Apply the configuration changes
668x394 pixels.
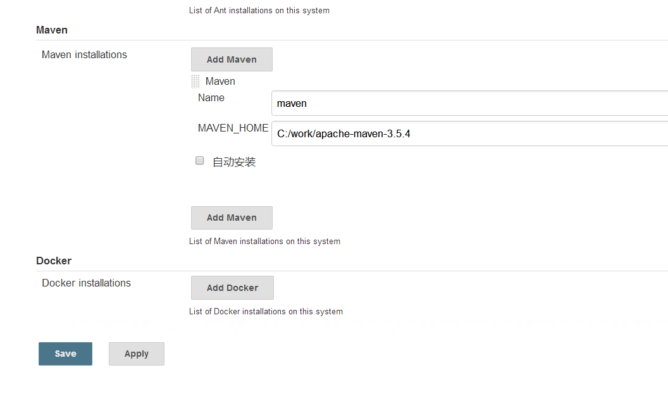(x=137, y=354)
